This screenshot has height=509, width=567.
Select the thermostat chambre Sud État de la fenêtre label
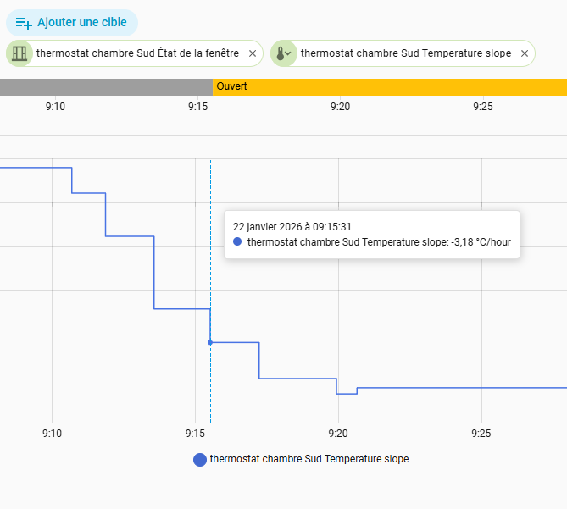pyautogui.click(x=137, y=53)
